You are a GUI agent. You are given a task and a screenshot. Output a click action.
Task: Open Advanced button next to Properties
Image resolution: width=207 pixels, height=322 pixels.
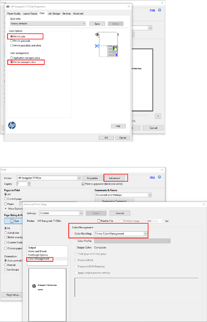click(x=114, y=178)
